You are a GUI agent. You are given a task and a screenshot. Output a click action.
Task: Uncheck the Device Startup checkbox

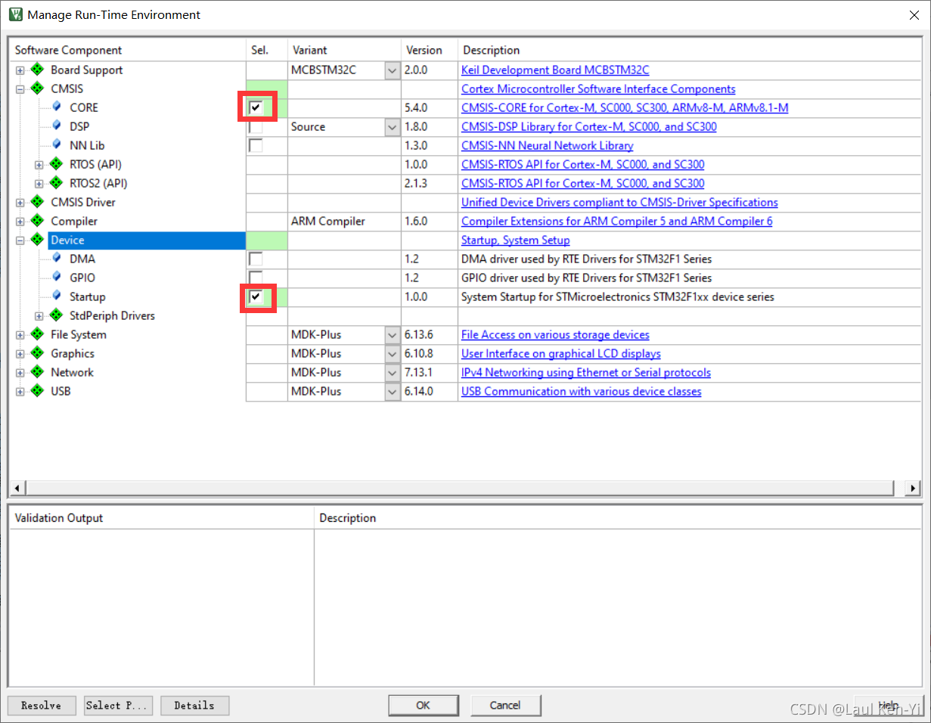coord(256,296)
